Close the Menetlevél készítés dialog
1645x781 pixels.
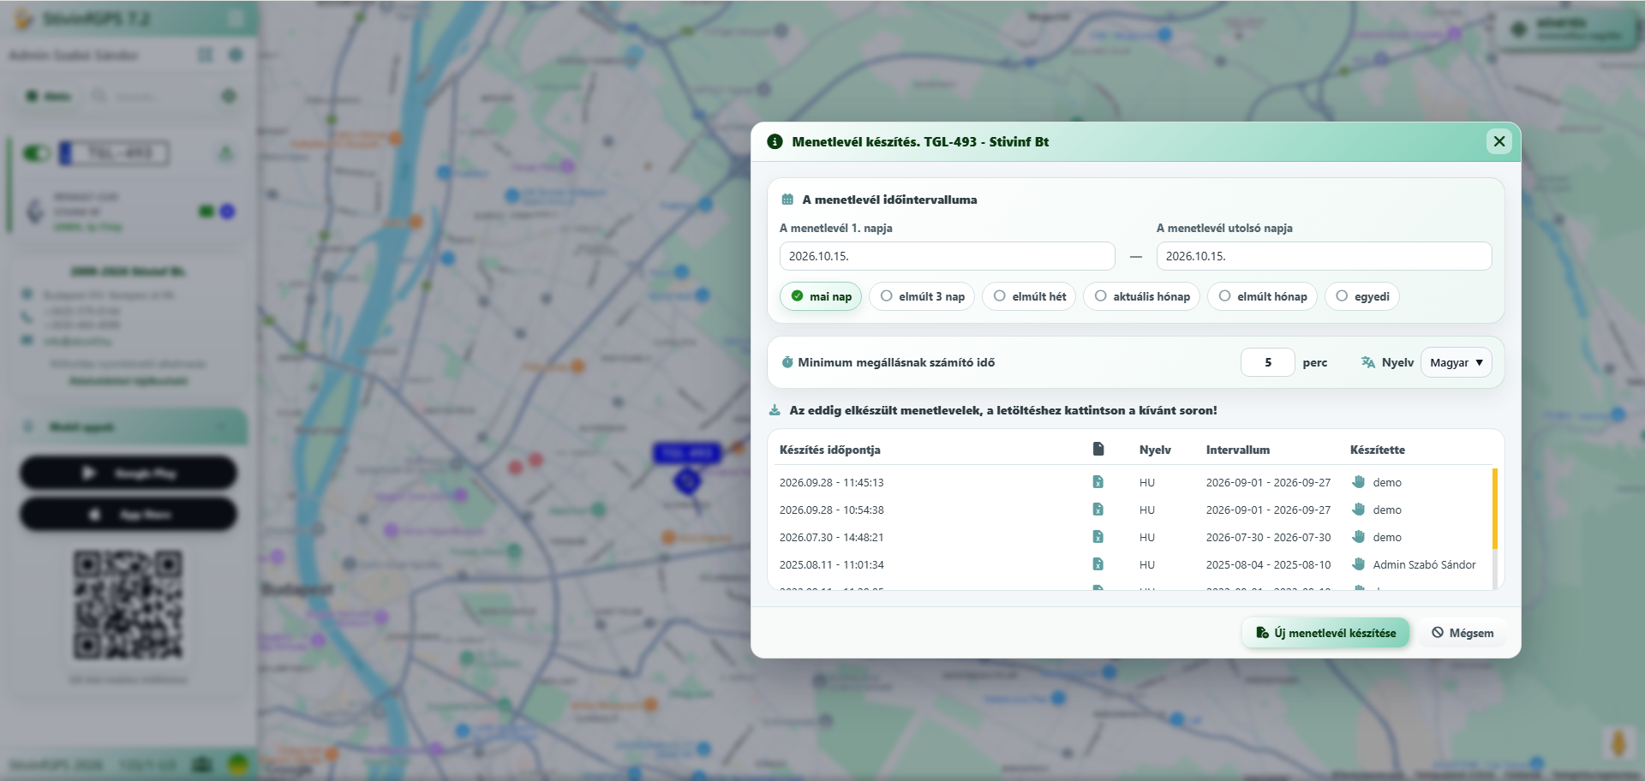tap(1498, 141)
